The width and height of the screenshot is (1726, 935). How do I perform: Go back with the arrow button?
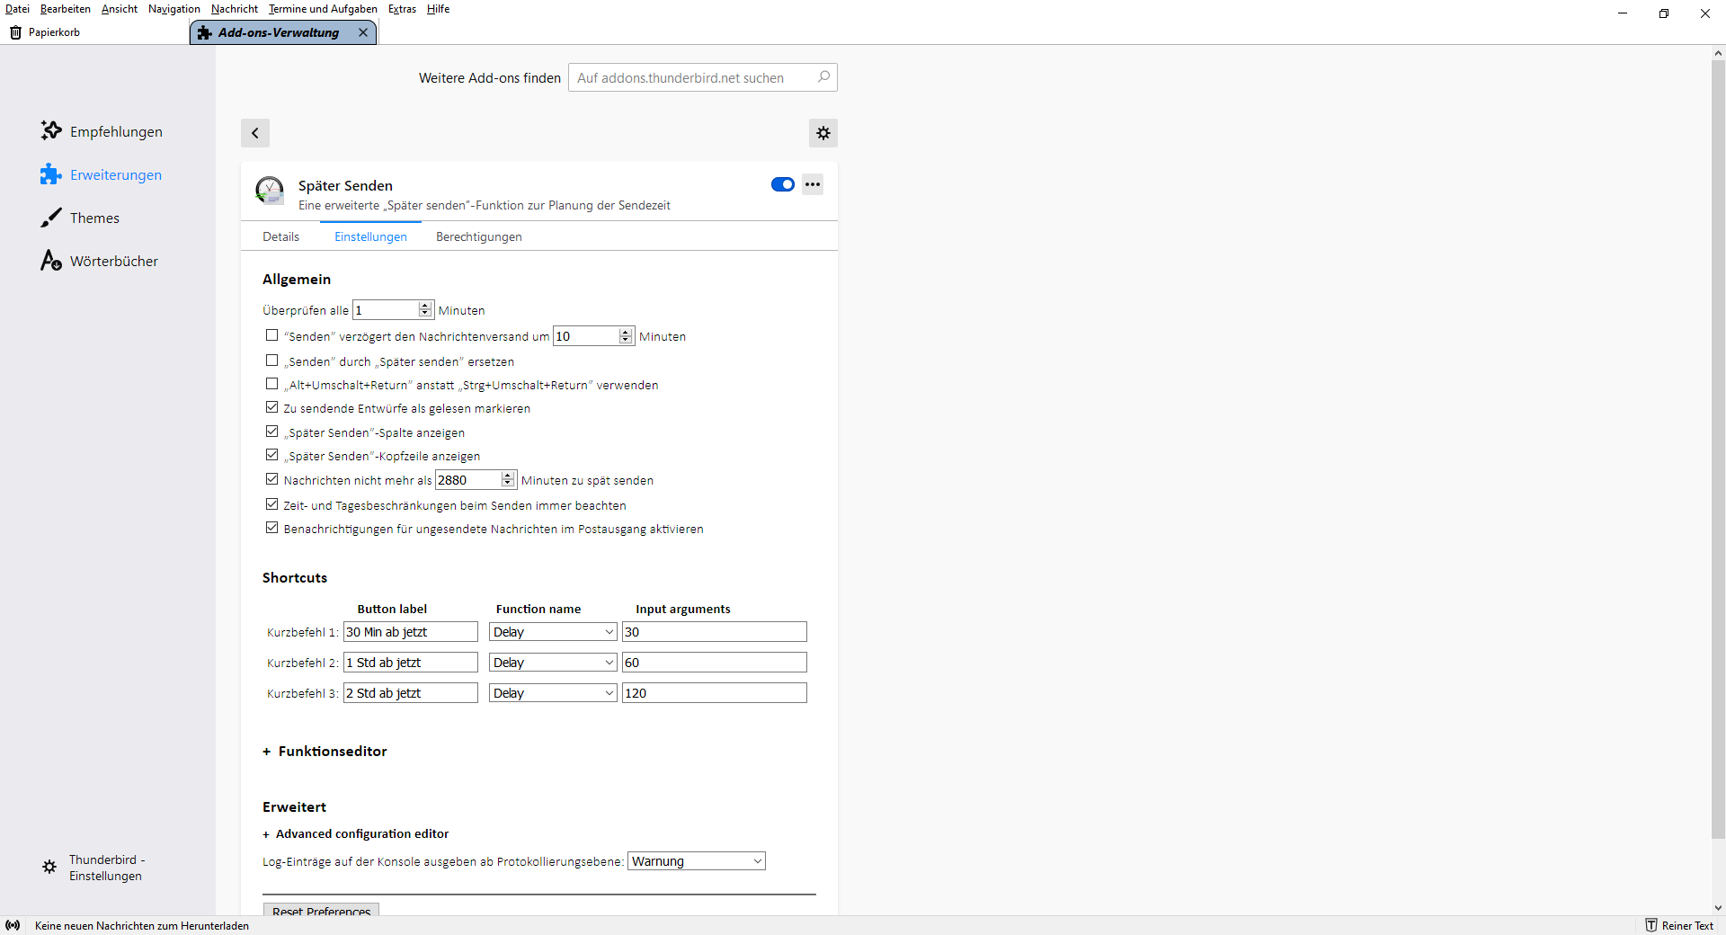255,133
